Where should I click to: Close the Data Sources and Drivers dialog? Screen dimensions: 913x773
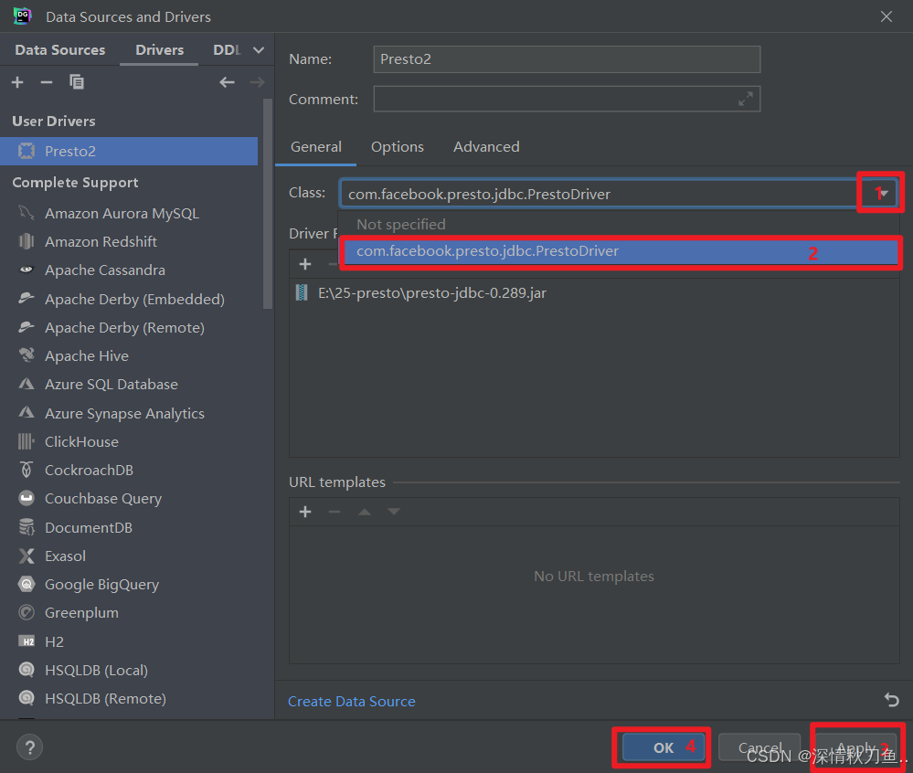[886, 16]
